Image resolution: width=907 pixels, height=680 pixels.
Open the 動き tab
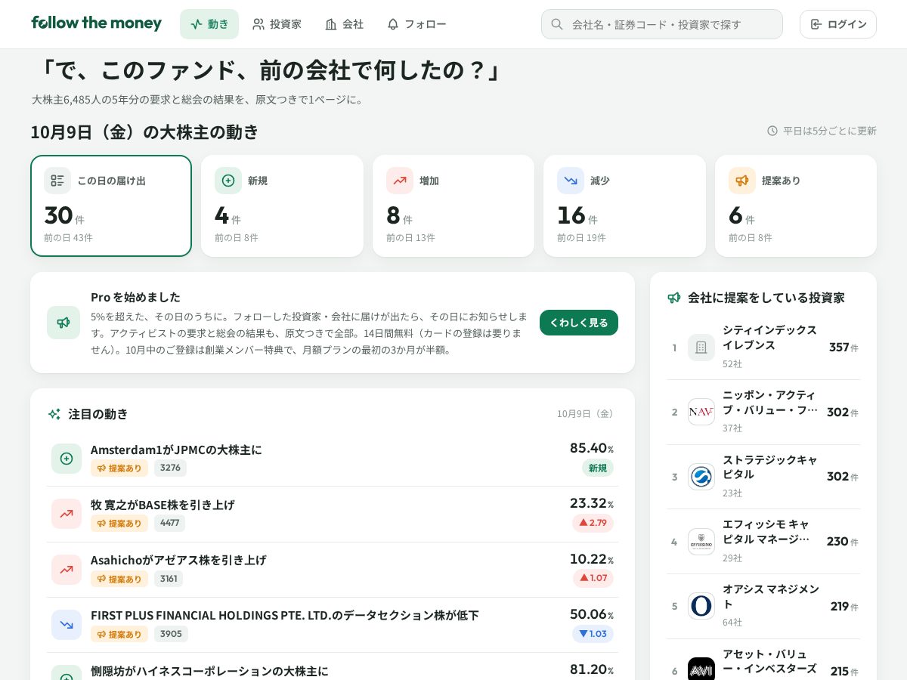[x=209, y=24]
